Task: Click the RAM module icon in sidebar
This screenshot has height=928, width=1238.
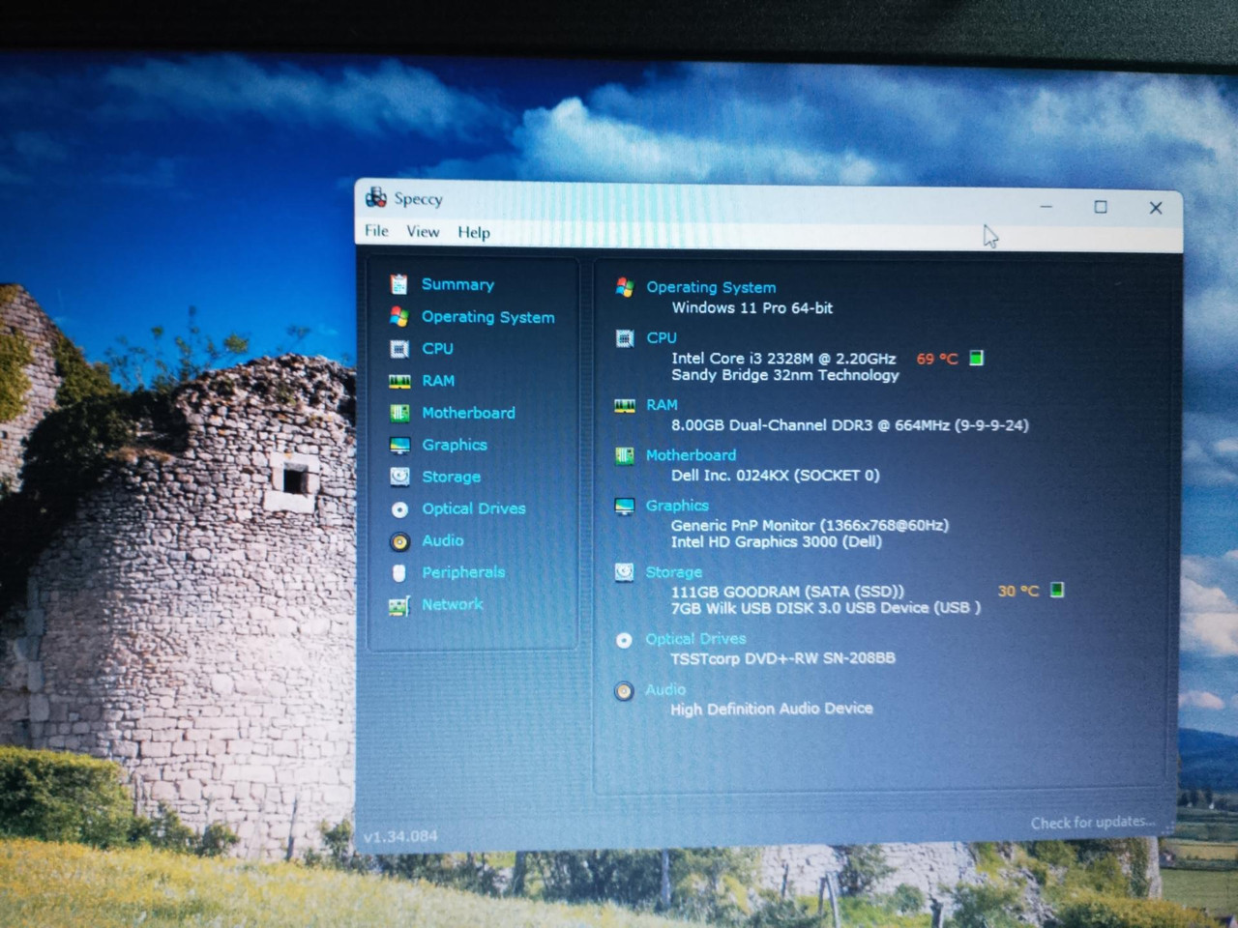Action: (x=399, y=382)
